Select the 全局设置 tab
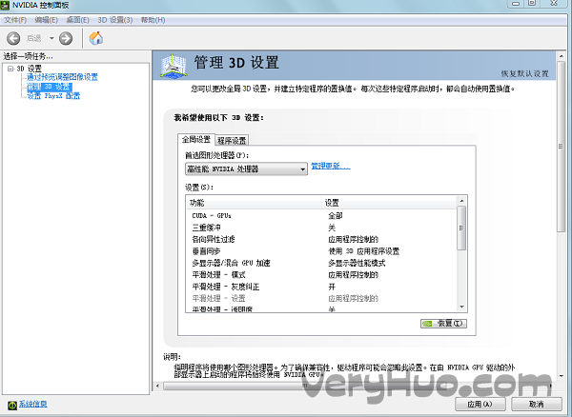This screenshot has height=417, width=572. pos(195,140)
